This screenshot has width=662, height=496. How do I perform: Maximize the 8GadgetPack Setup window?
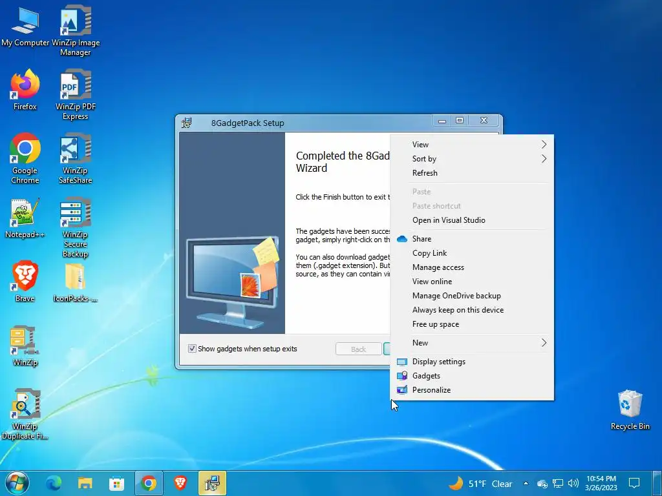click(x=460, y=121)
